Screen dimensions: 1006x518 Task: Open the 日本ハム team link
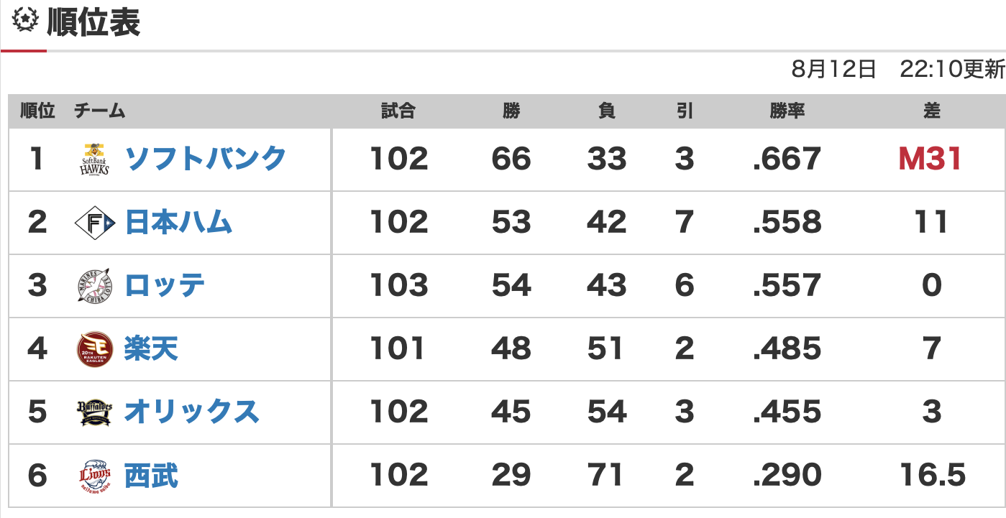click(178, 222)
